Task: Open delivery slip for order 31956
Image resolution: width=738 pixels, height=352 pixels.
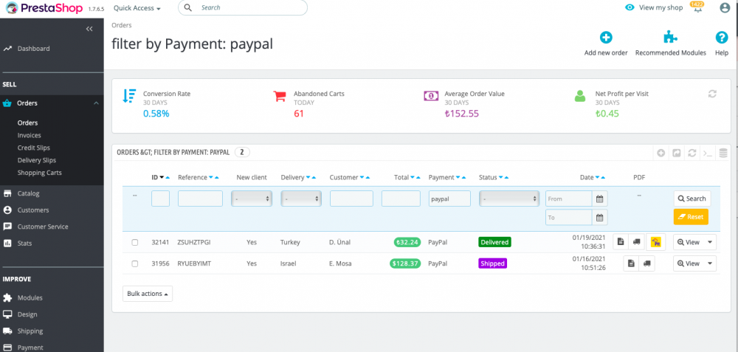Action: click(647, 263)
